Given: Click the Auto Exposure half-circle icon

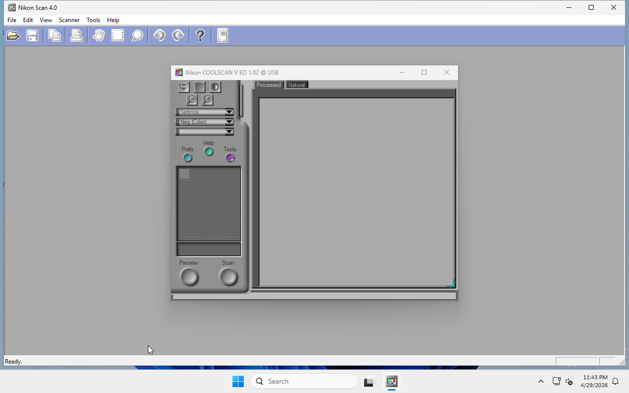Looking at the screenshot, I should coord(215,87).
